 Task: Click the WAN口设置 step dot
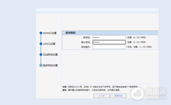pos(41,33)
